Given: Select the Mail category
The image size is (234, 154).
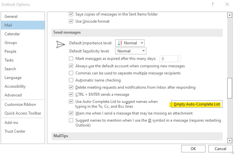Looking at the screenshot, I should tap(23, 25).
